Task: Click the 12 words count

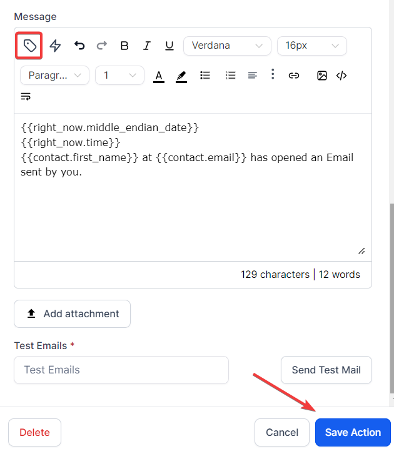Action: 339,274
